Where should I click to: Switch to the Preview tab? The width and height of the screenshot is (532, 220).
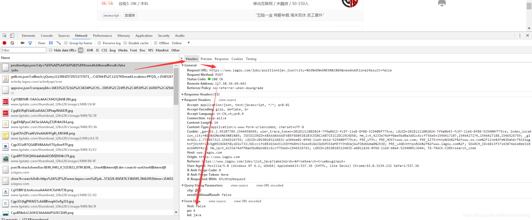pos(206,59)
